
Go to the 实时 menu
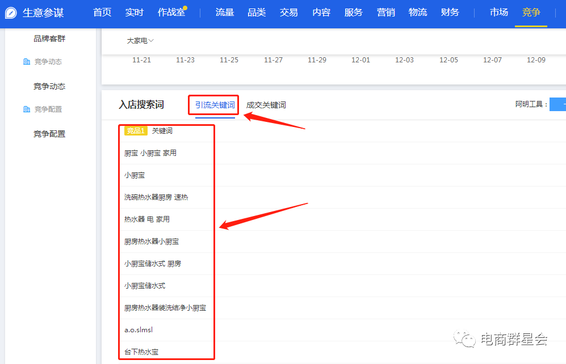[135, 12]
